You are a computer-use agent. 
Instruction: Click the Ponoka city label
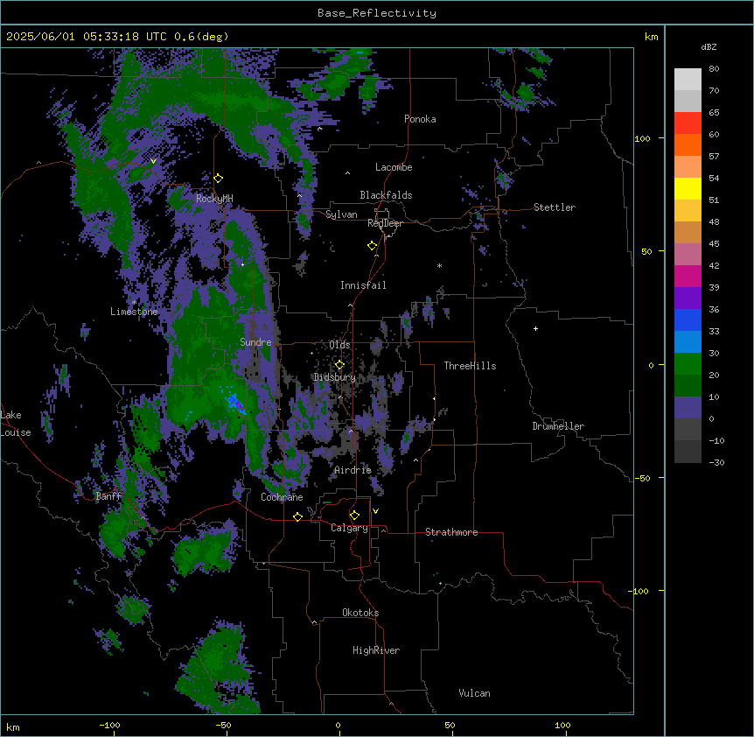tap(420, 119)
